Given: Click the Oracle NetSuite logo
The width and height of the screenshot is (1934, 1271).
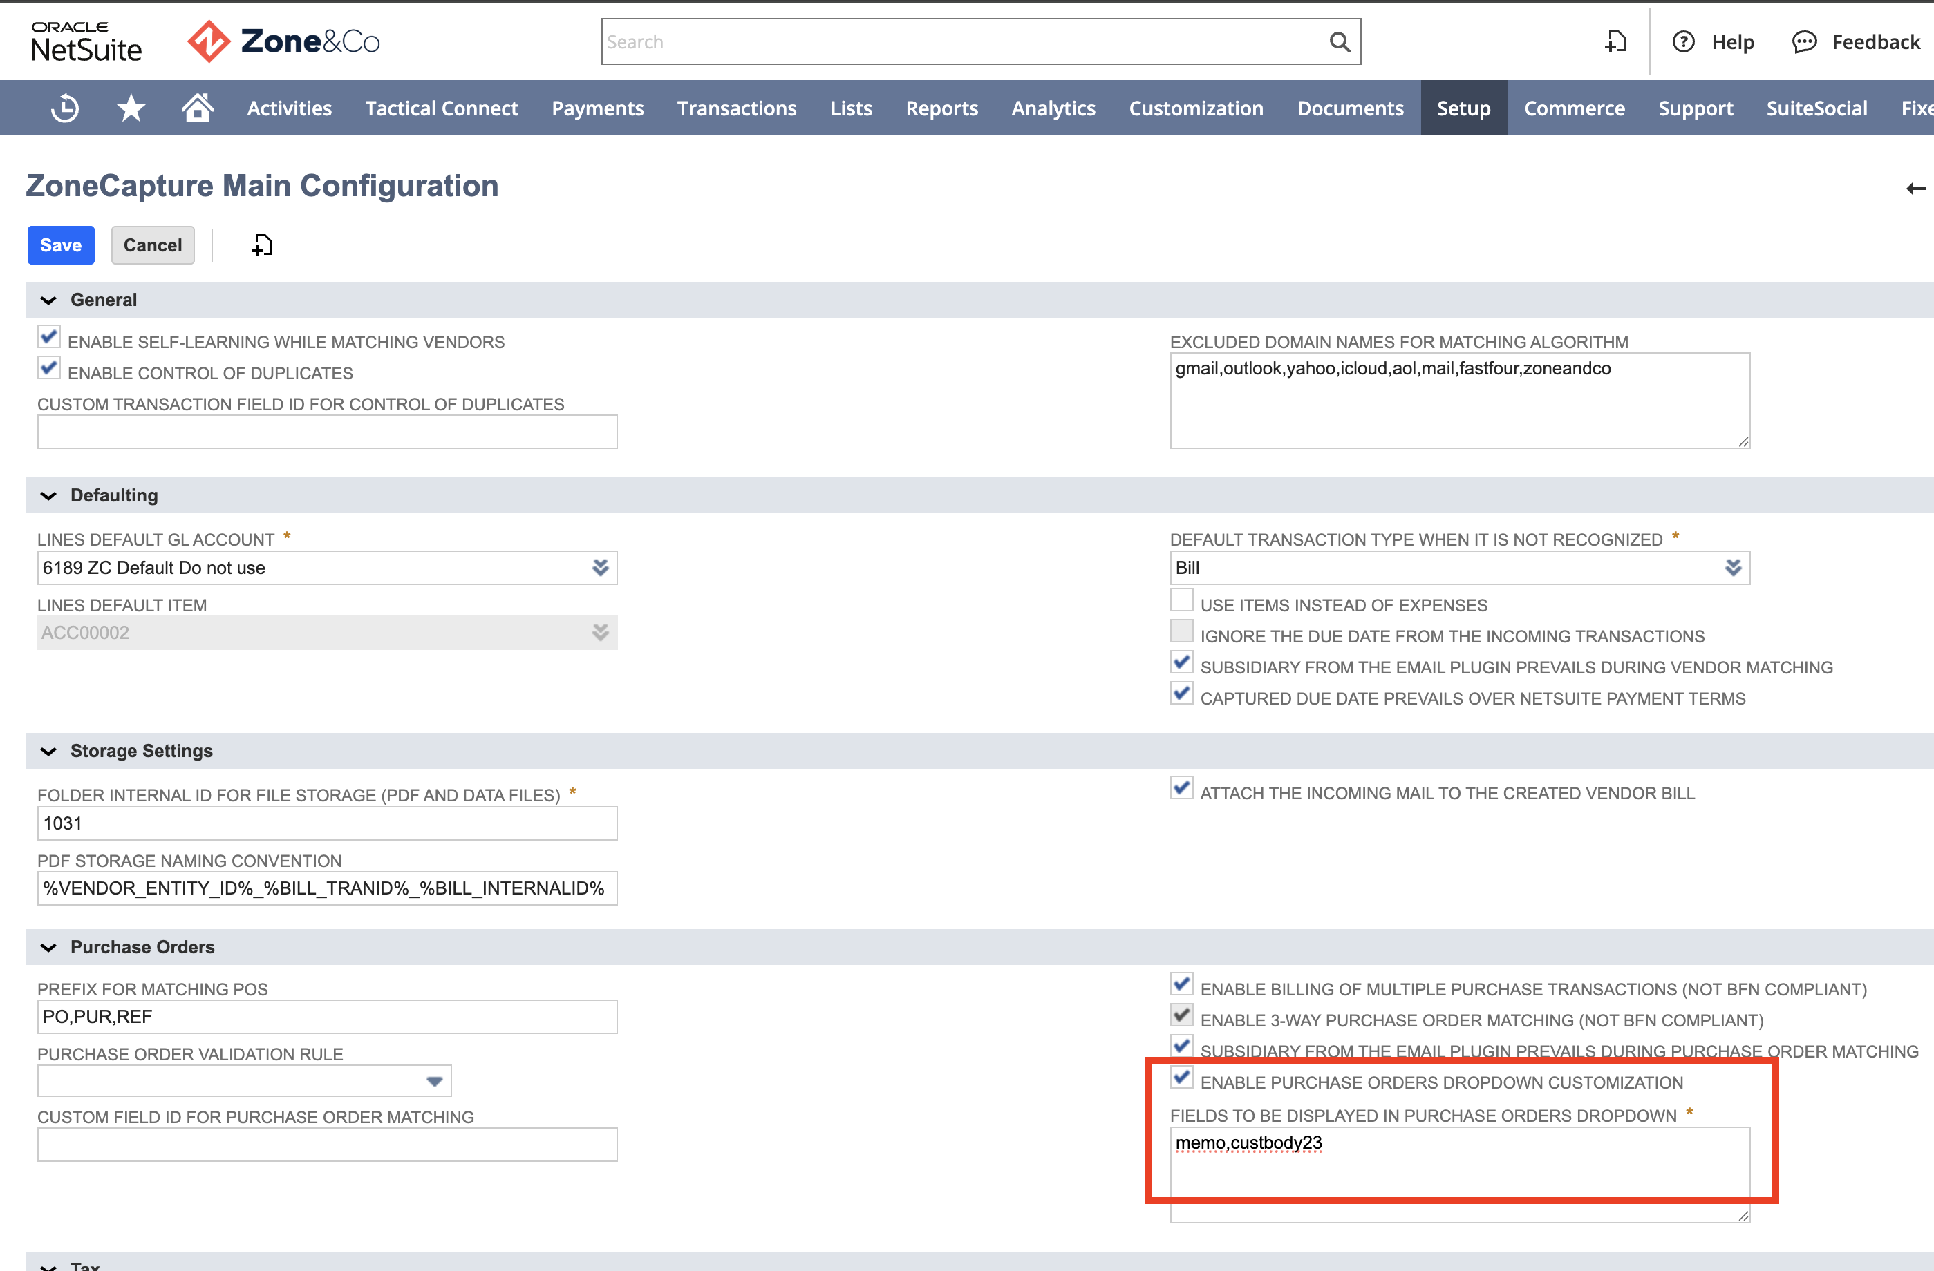Looking at the screenshot, I should tap(86, 41).
